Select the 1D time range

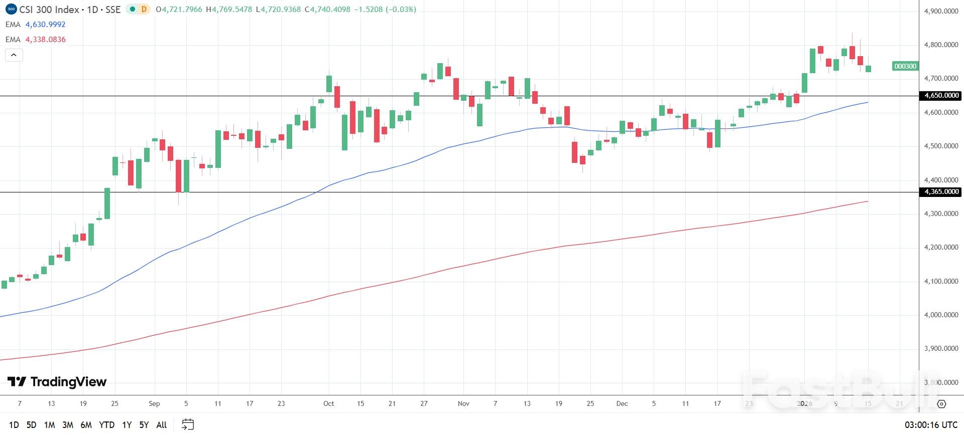click(x=14, y=425)
